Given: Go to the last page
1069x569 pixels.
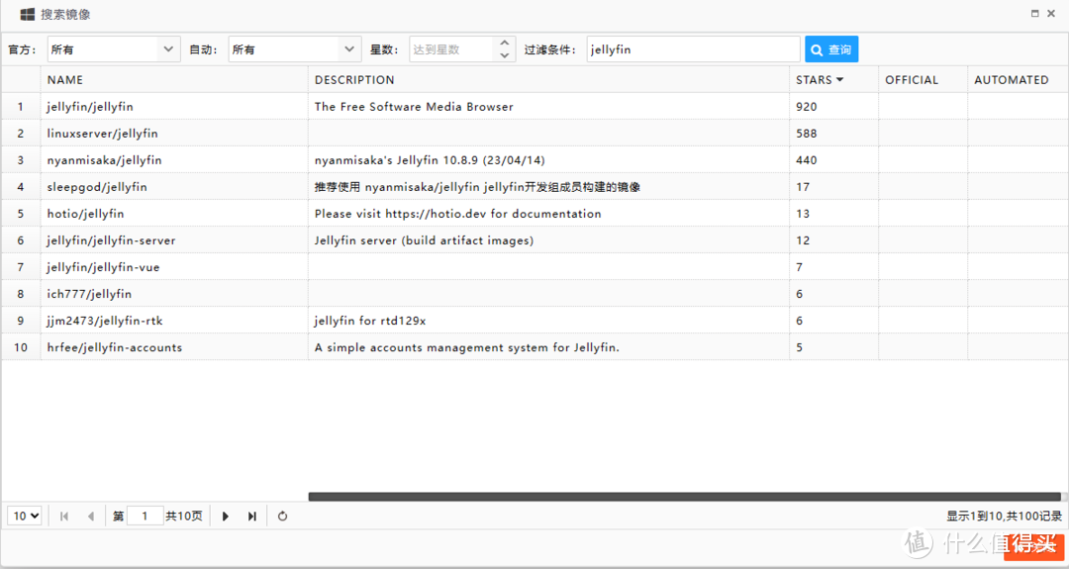Looking at the screenshot, I should pyautogui.click(x=252, y=516).
